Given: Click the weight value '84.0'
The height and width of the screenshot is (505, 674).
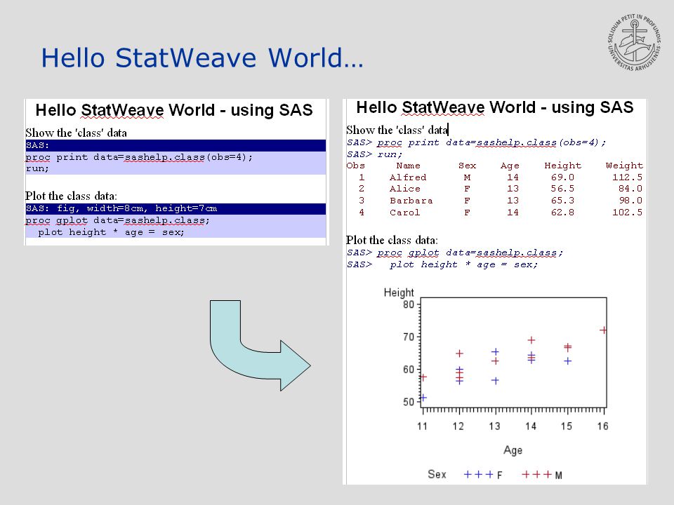Looking at the screenshot, I should tap(630, 189).
